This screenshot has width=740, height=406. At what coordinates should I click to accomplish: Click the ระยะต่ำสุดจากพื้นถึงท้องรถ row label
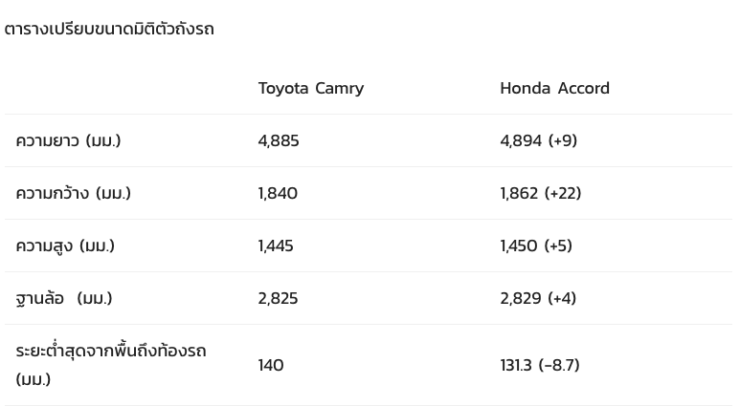point(111,351)
